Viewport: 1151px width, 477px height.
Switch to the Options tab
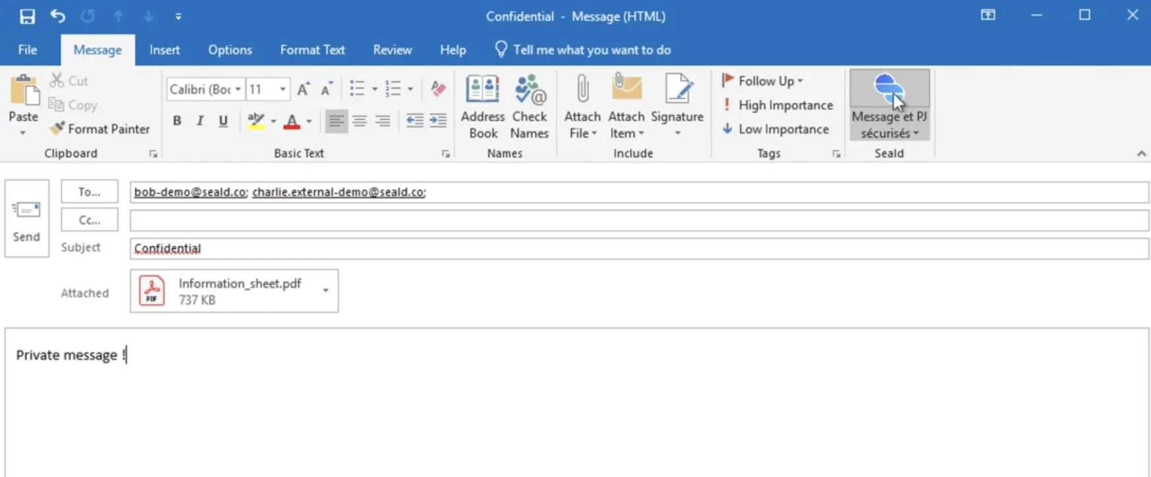230,50
